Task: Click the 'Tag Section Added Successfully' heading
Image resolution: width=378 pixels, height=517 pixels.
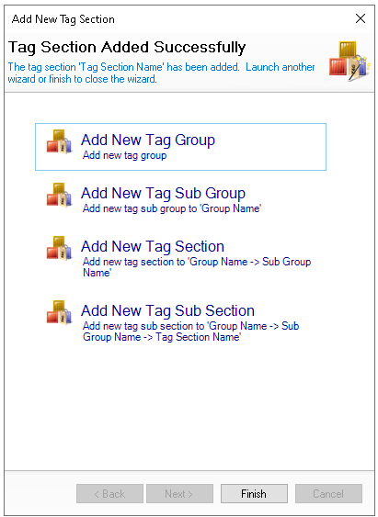Action: (x=127, y=48)
